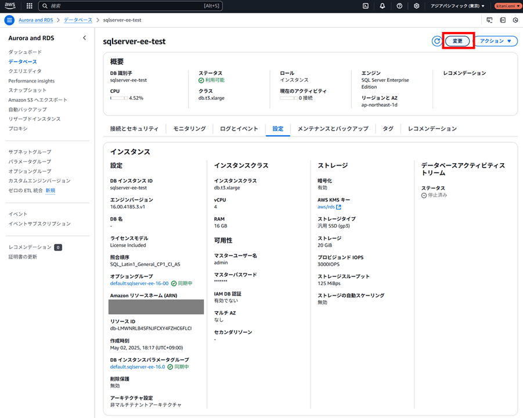Open パラメータグループ in sidebar
The image size is (523, 418).
click(30, 161)
